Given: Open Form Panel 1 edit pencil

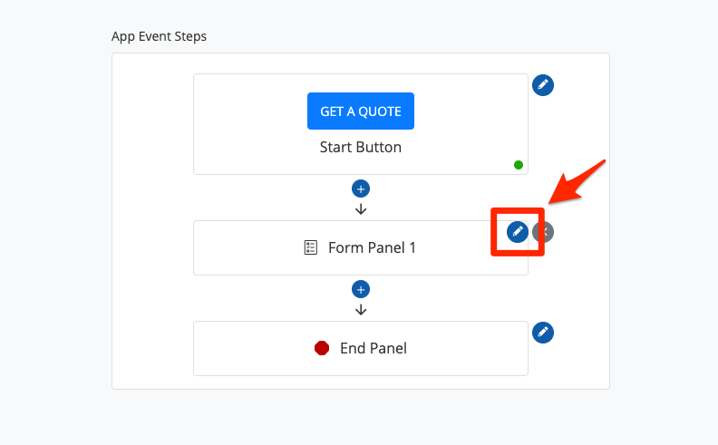Looking at the screenshot, I should click(517, 232).
